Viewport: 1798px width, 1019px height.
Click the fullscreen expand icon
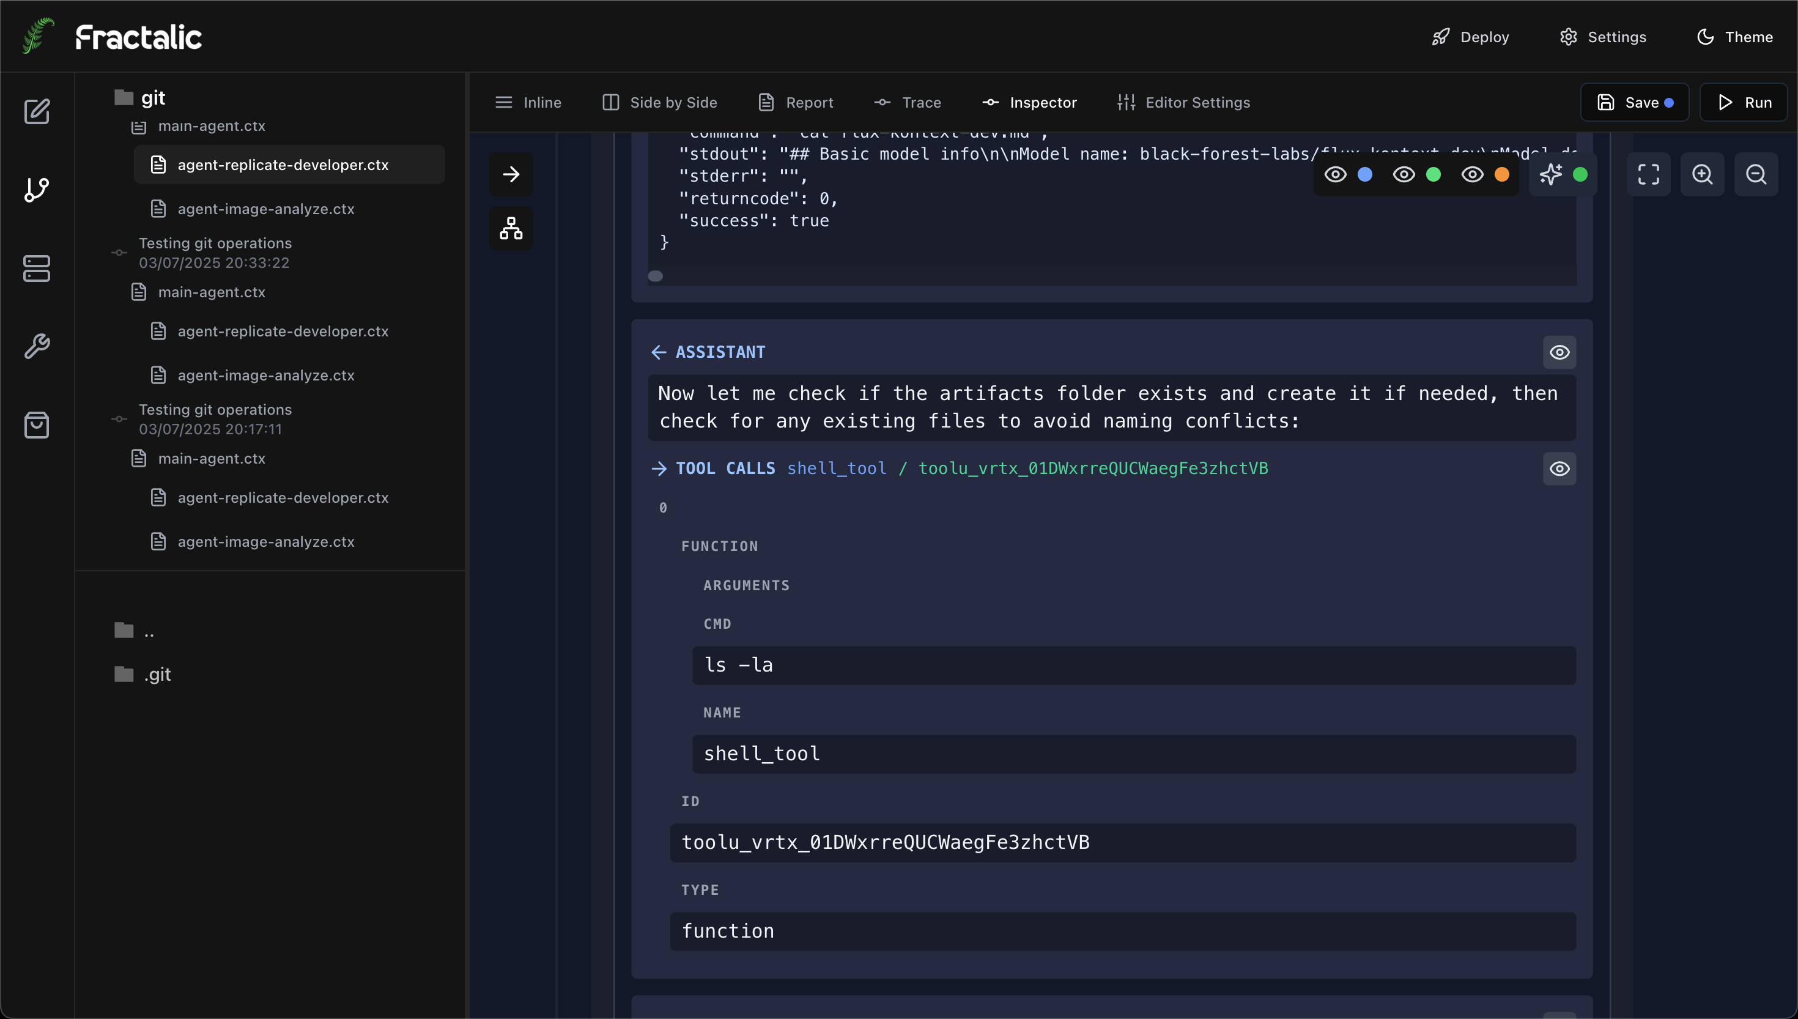[1648, 174]
